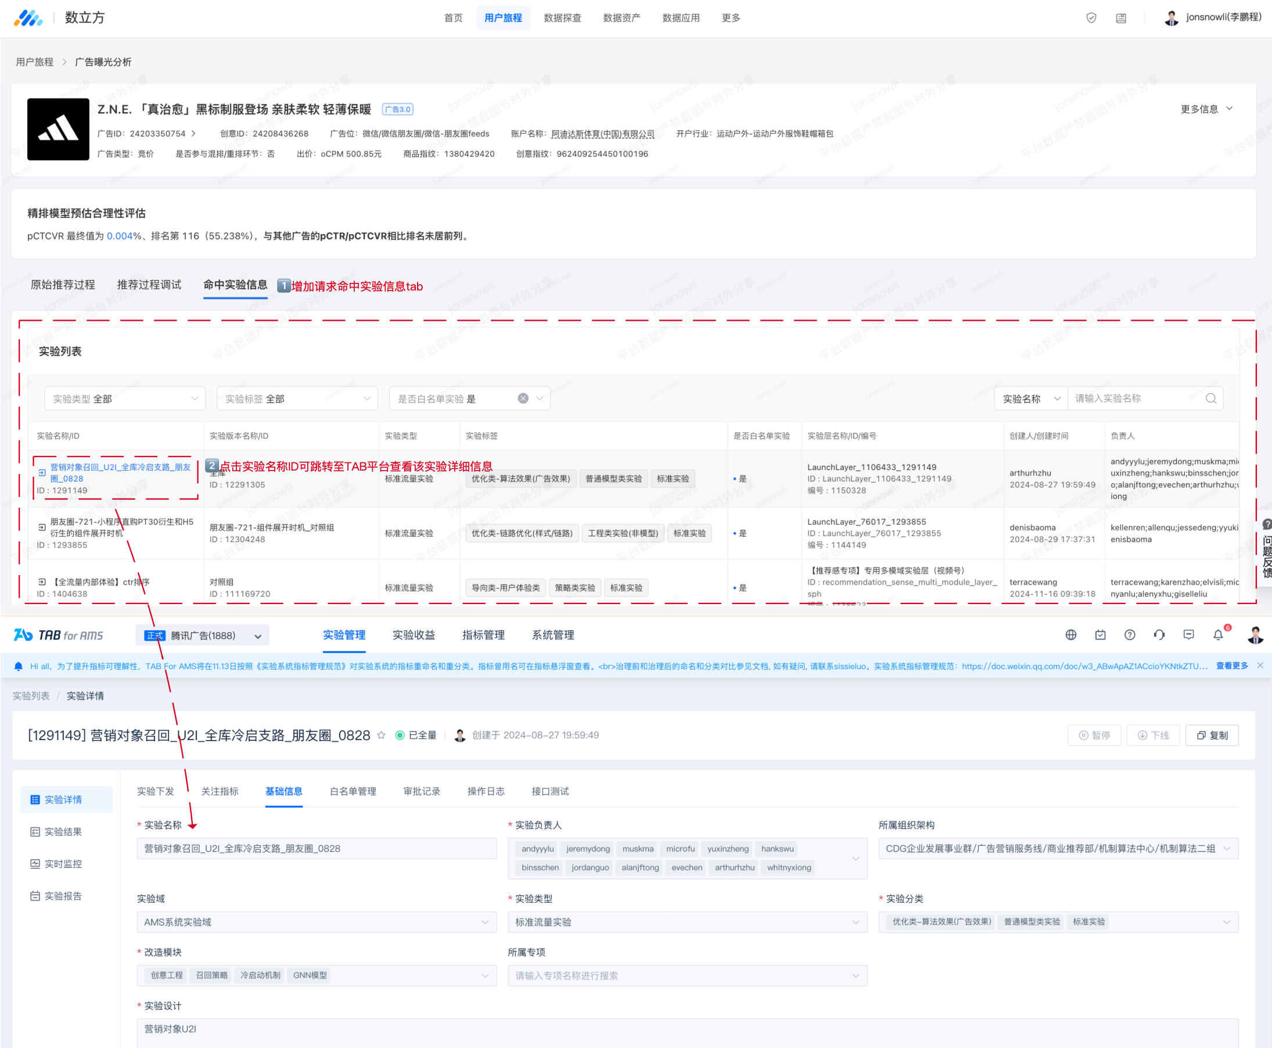Open the 实验类型 全部 dropdown
The height and width of the screenshot is (1048, 1272).
click(125, 399)
